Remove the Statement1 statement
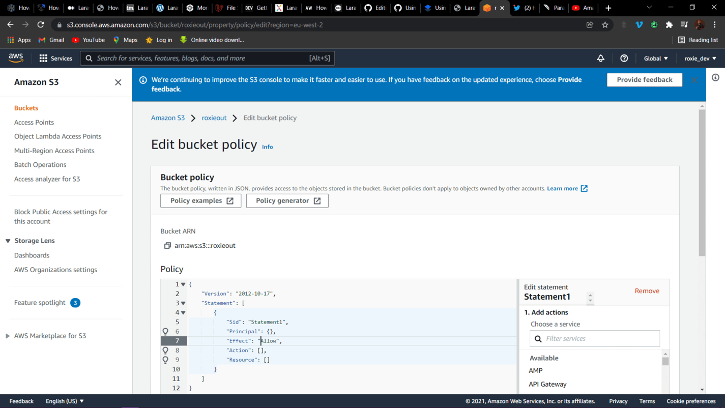 click(647, 290)
